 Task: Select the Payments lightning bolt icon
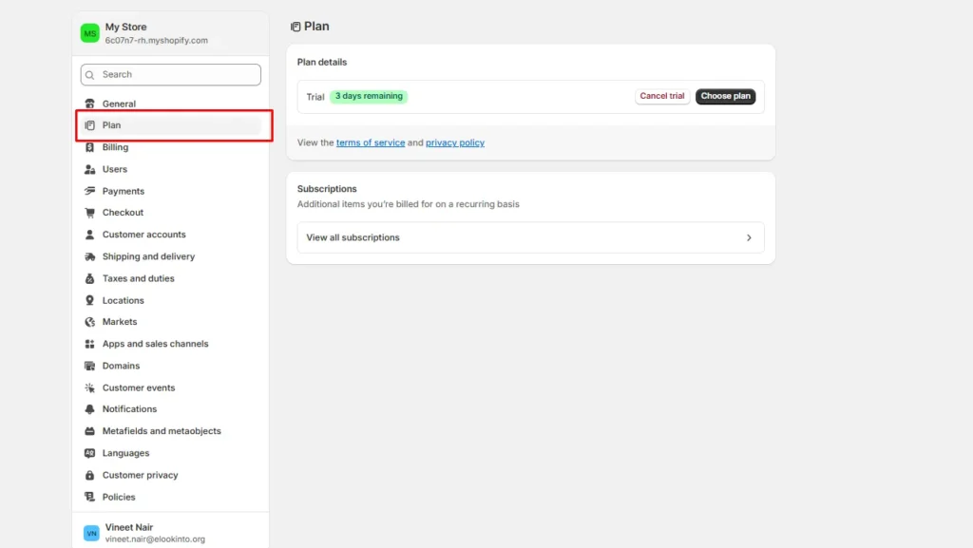pos(89,191)
